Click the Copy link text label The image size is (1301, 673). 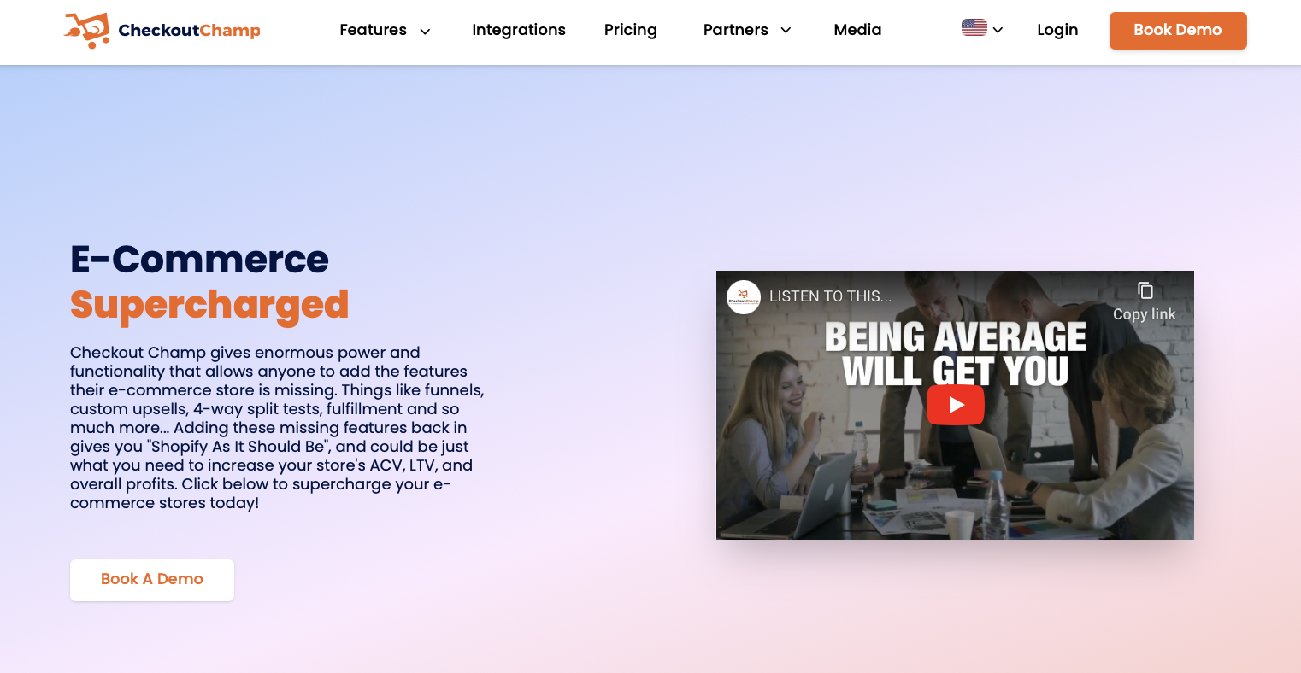point(1145,314)
